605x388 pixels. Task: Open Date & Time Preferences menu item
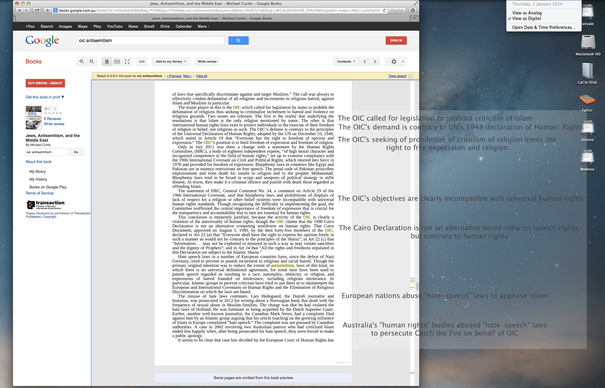[544, 27]
